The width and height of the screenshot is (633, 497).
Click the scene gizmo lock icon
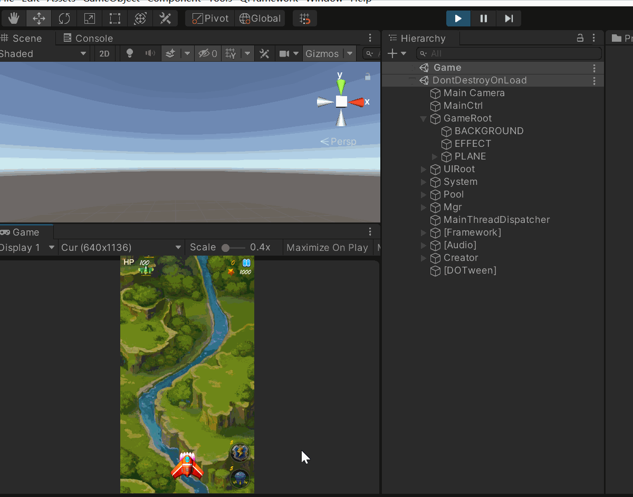point(368,77)
